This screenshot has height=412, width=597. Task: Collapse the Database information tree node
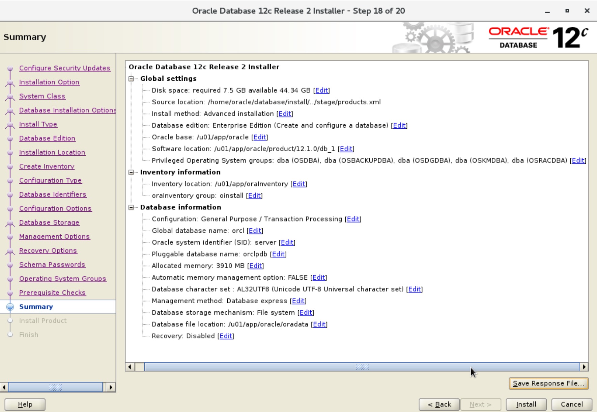(x=131, y=207)
